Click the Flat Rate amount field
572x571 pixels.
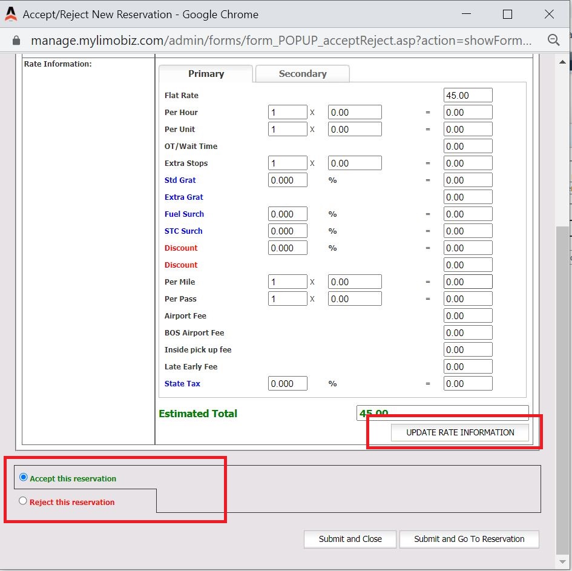click(467, 95)
